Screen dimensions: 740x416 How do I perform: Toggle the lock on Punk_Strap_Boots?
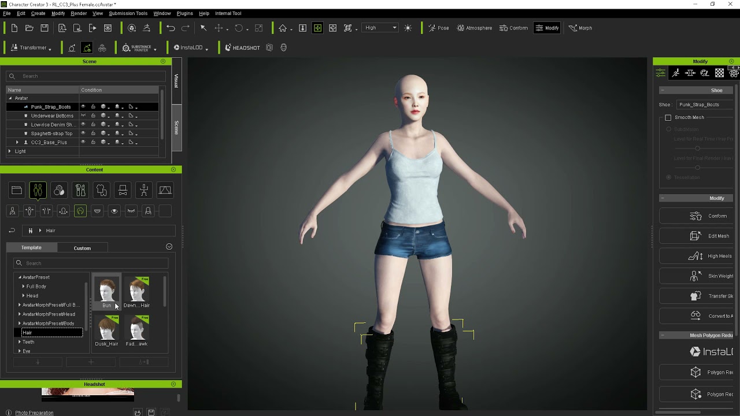(93, 107)
